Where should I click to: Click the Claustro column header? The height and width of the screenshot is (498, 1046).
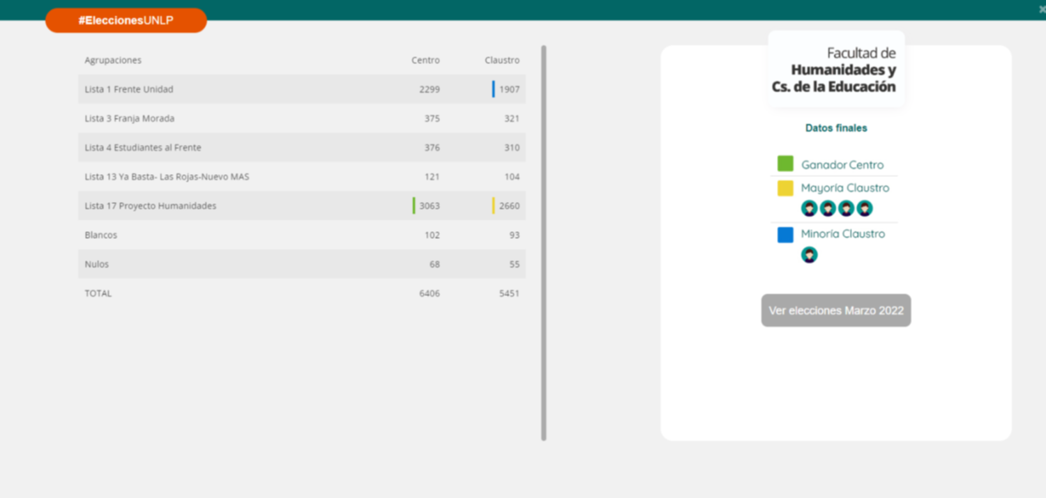coord(502,61)
